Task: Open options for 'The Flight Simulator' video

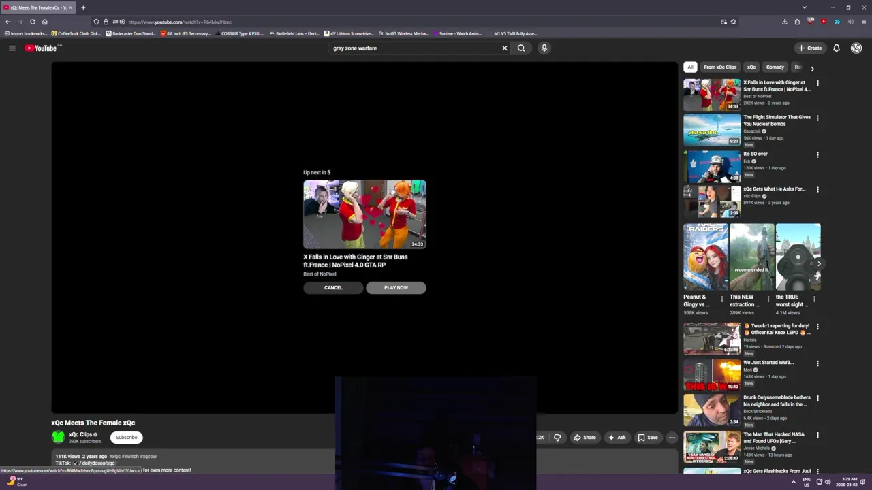Action: pos(817,118)
